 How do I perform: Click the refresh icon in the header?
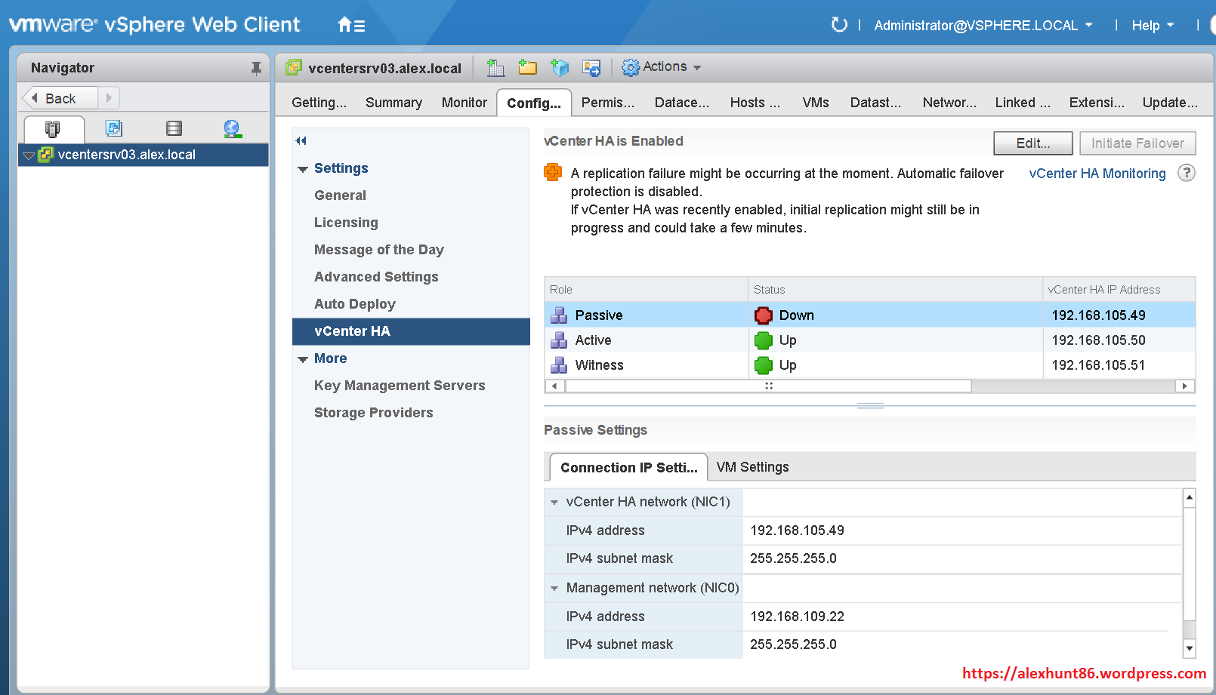click(x=838, y=25)
